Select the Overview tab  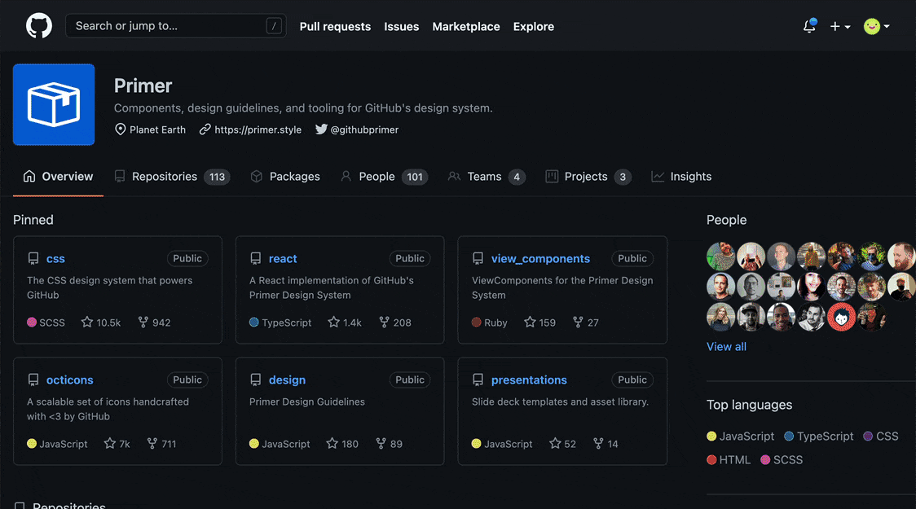pos(58,176)
